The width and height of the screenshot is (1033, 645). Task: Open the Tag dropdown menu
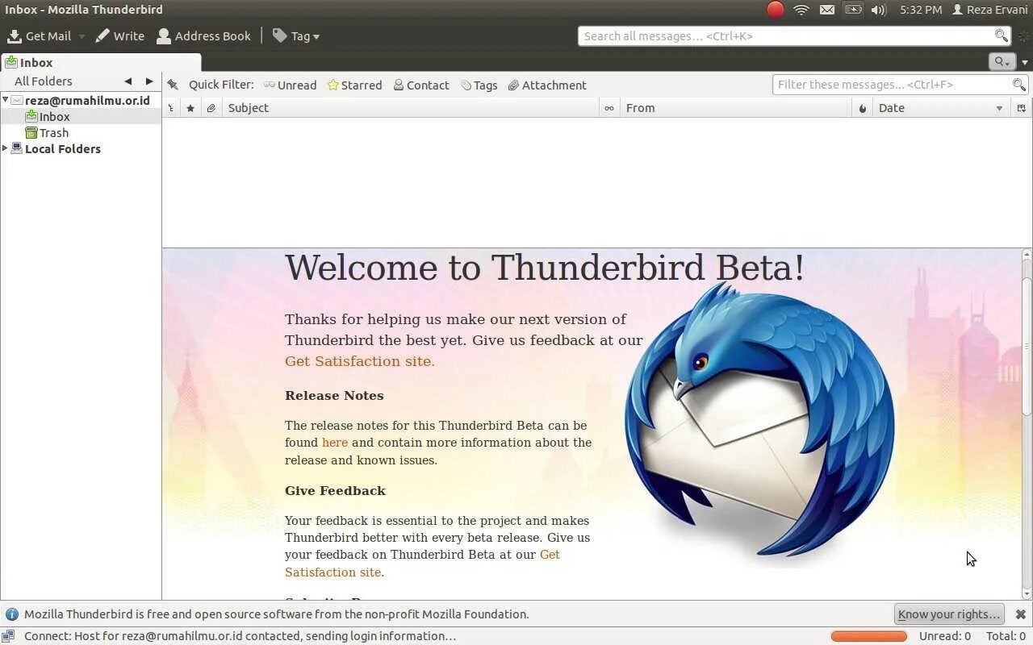point(296,36)
